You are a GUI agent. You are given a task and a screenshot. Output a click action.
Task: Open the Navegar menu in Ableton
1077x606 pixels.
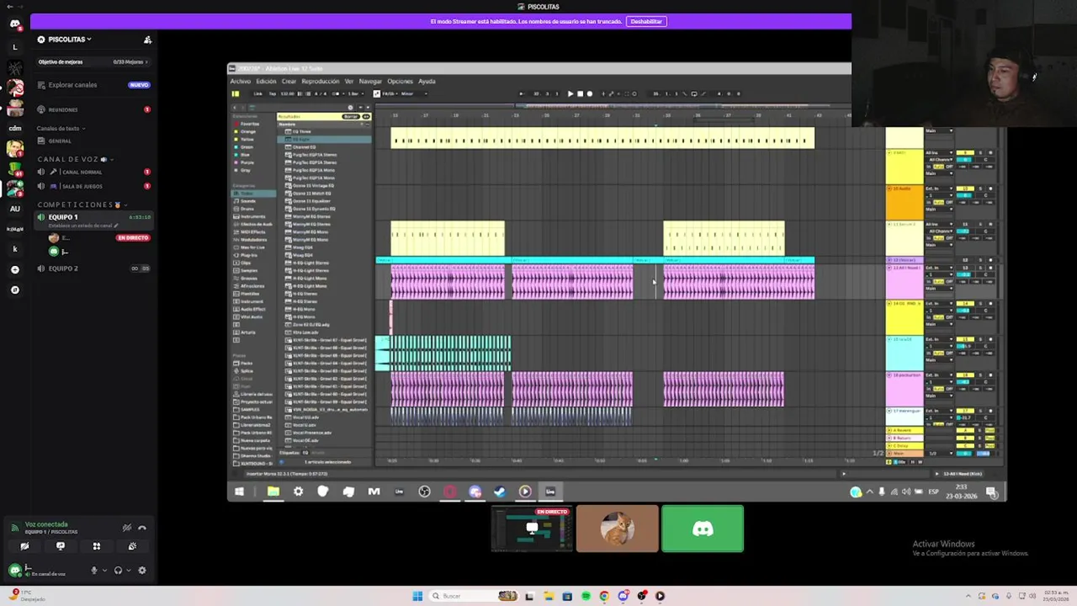tap(370, 82)
